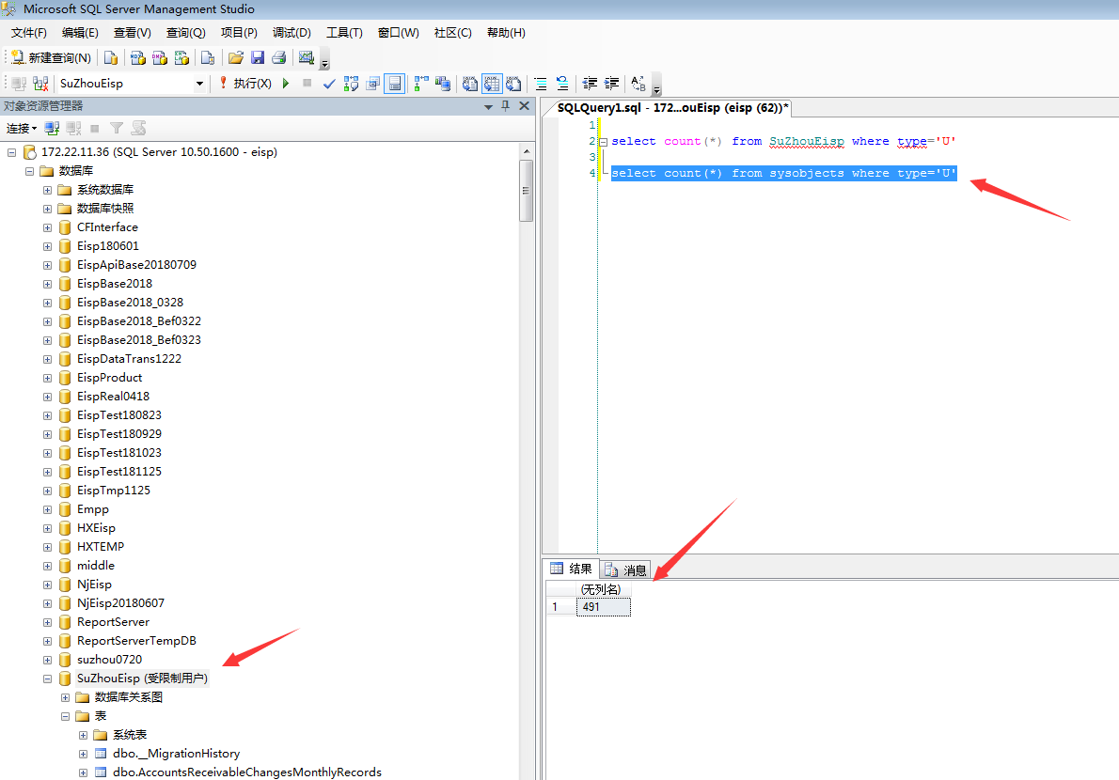Viewport: 1119px width, 780px height.
Task: Start an Analysis Services MDX query
Action: point(137,57)
